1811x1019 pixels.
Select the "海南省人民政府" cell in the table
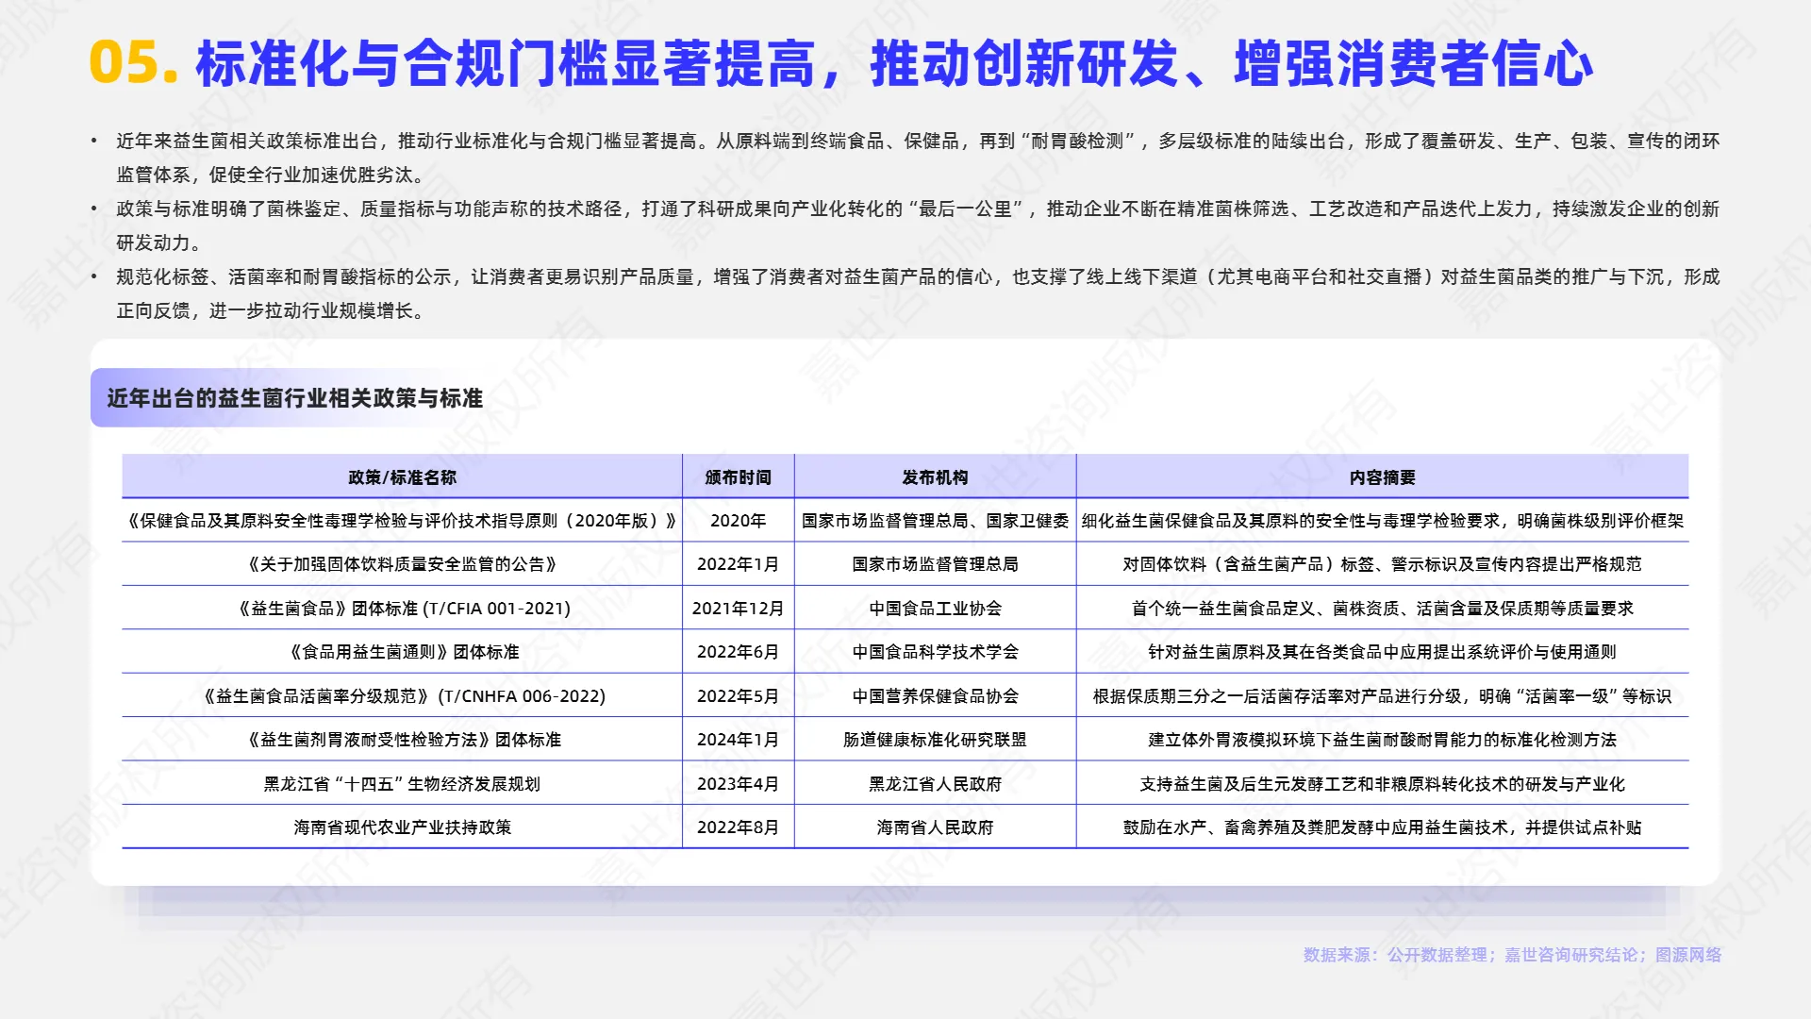point(936,826)
